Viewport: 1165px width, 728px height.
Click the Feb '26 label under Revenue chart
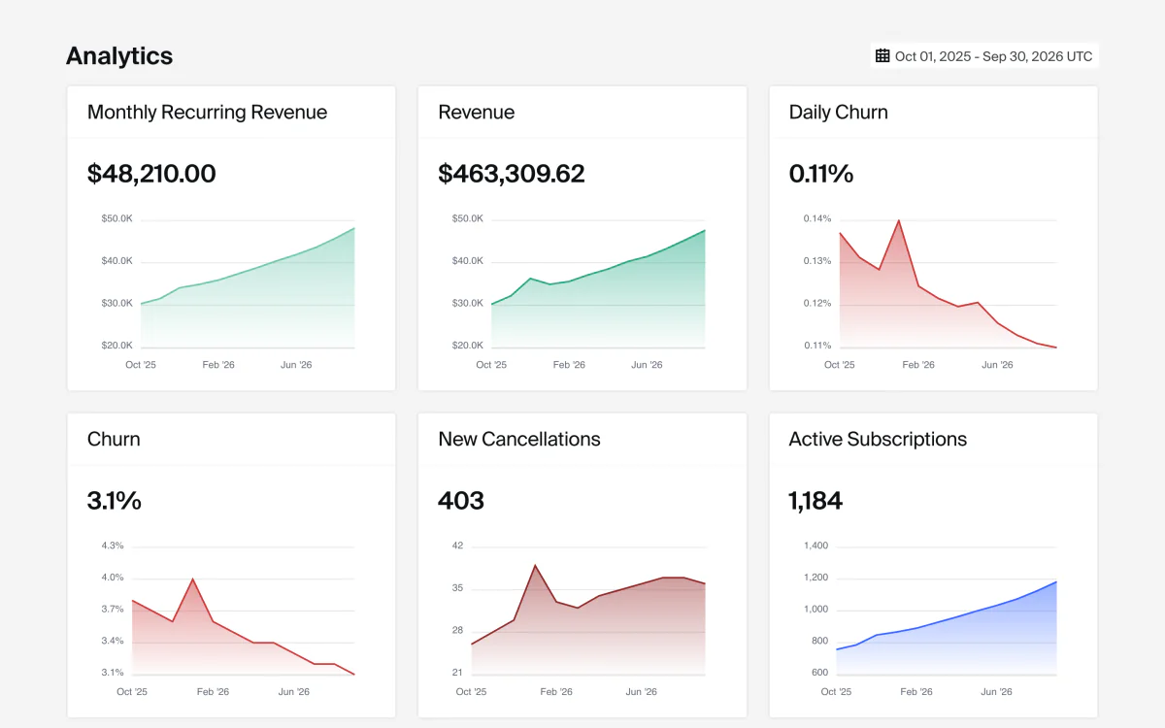coord(569,365)
